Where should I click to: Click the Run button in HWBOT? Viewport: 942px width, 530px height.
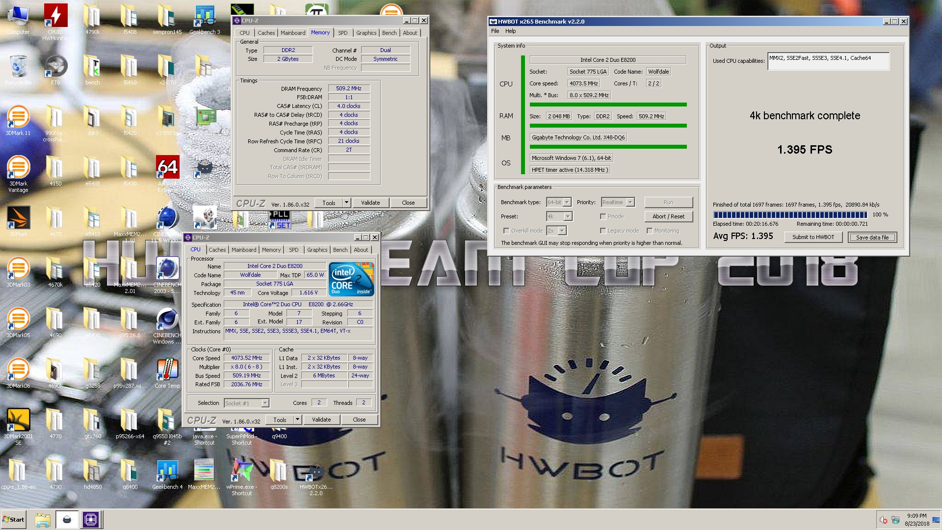pos(668,202)
